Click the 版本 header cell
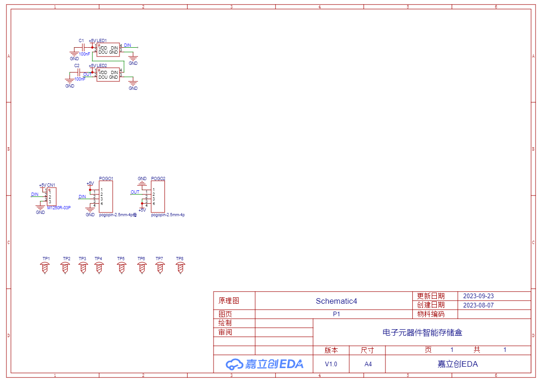Image resolution: width=542 pixels, height=382 pixels. click(331, 350)
